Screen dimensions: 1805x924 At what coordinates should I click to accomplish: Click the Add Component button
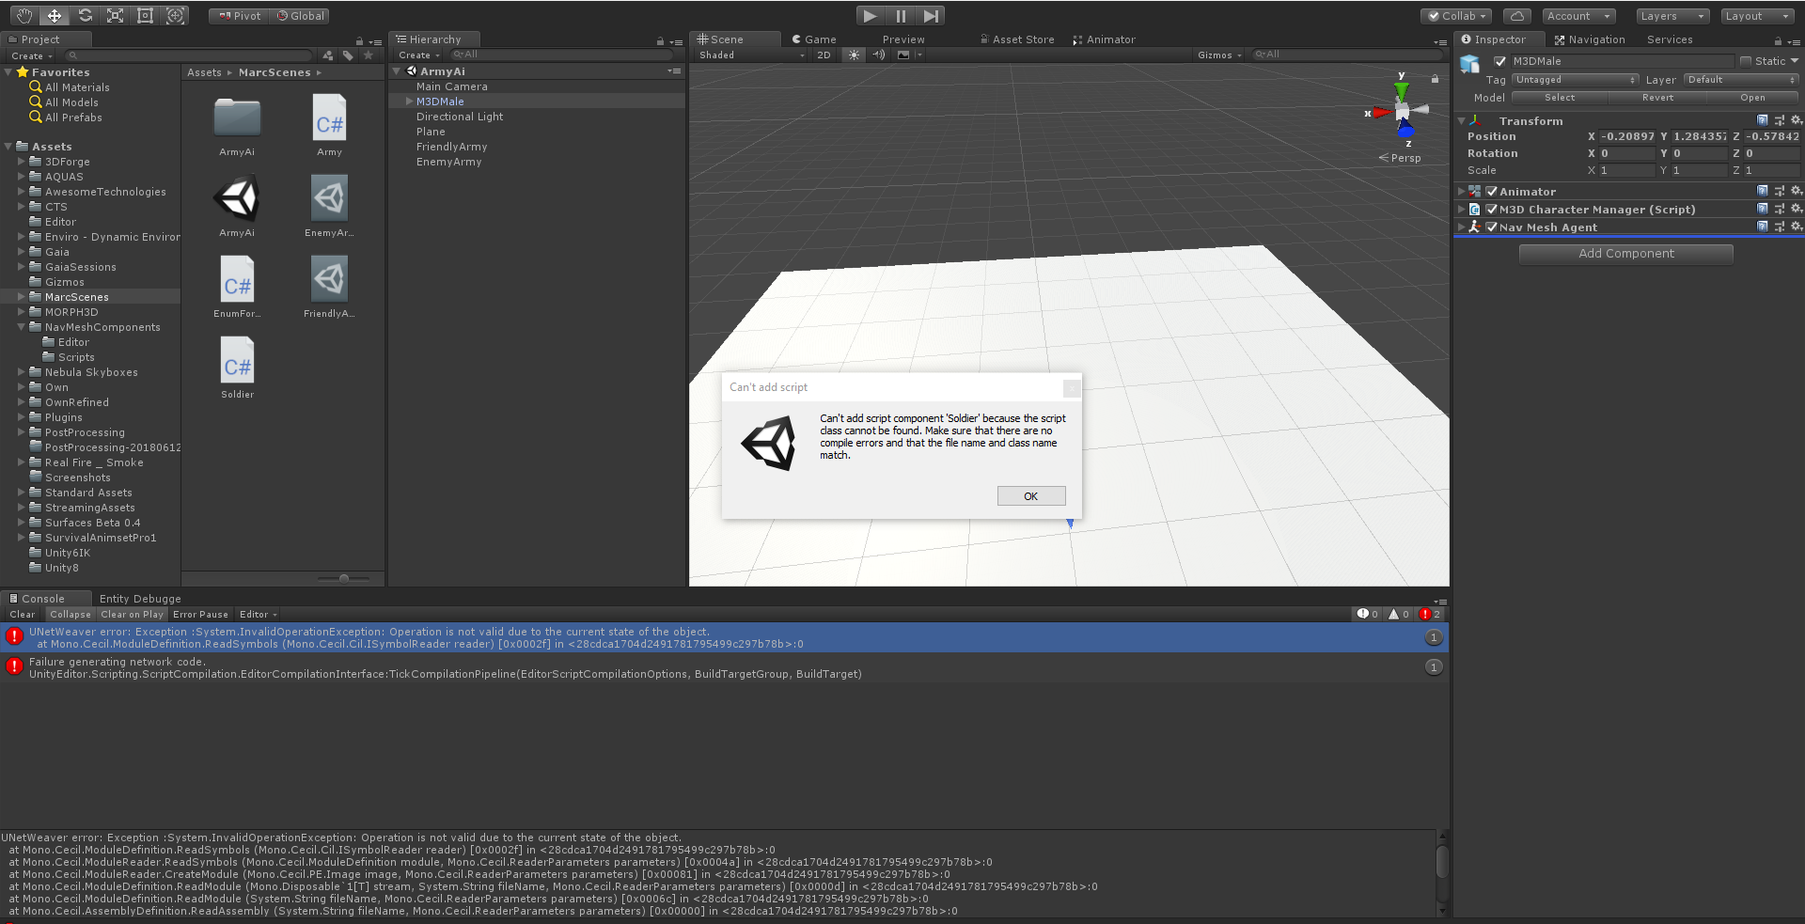click(1626, 254)
